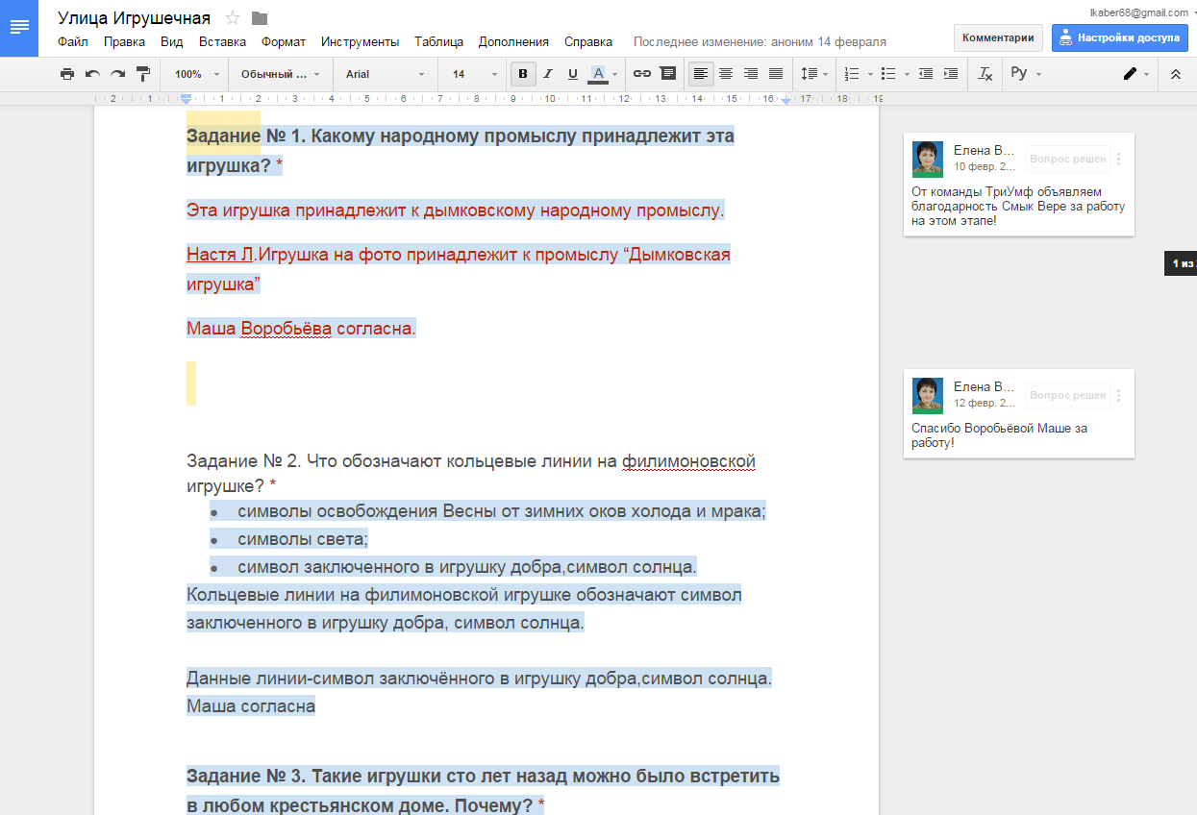Screen dimensions: 1197x815
Task: Click the Настройки доступа share button
Action: click(1119, 38)
